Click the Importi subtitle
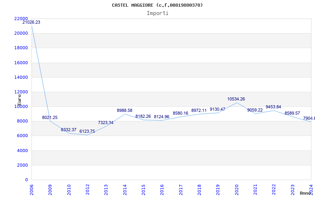This screenshot has height=197, width=315. click(157, 13)
